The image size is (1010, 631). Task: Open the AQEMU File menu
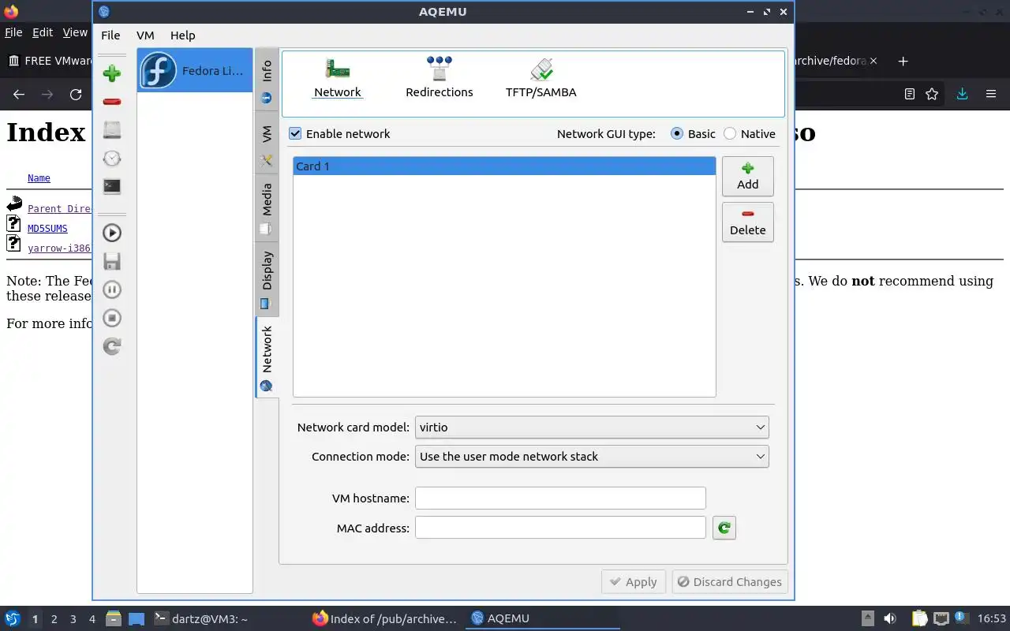[x=110, y=35]
